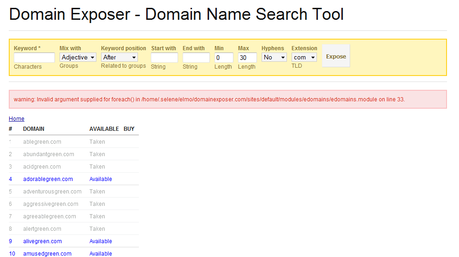Open alivegreen.com domain link
This screenshot has height=257, width=459.
pyautogui.click(x=42, y=241)
